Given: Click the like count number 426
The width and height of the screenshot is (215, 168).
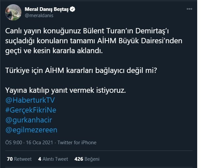Looking at the screenshot, I should [79, 159].
